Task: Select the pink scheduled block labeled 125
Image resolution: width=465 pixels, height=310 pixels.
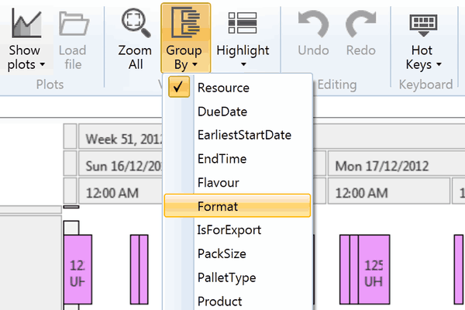Action: (374, 269)
